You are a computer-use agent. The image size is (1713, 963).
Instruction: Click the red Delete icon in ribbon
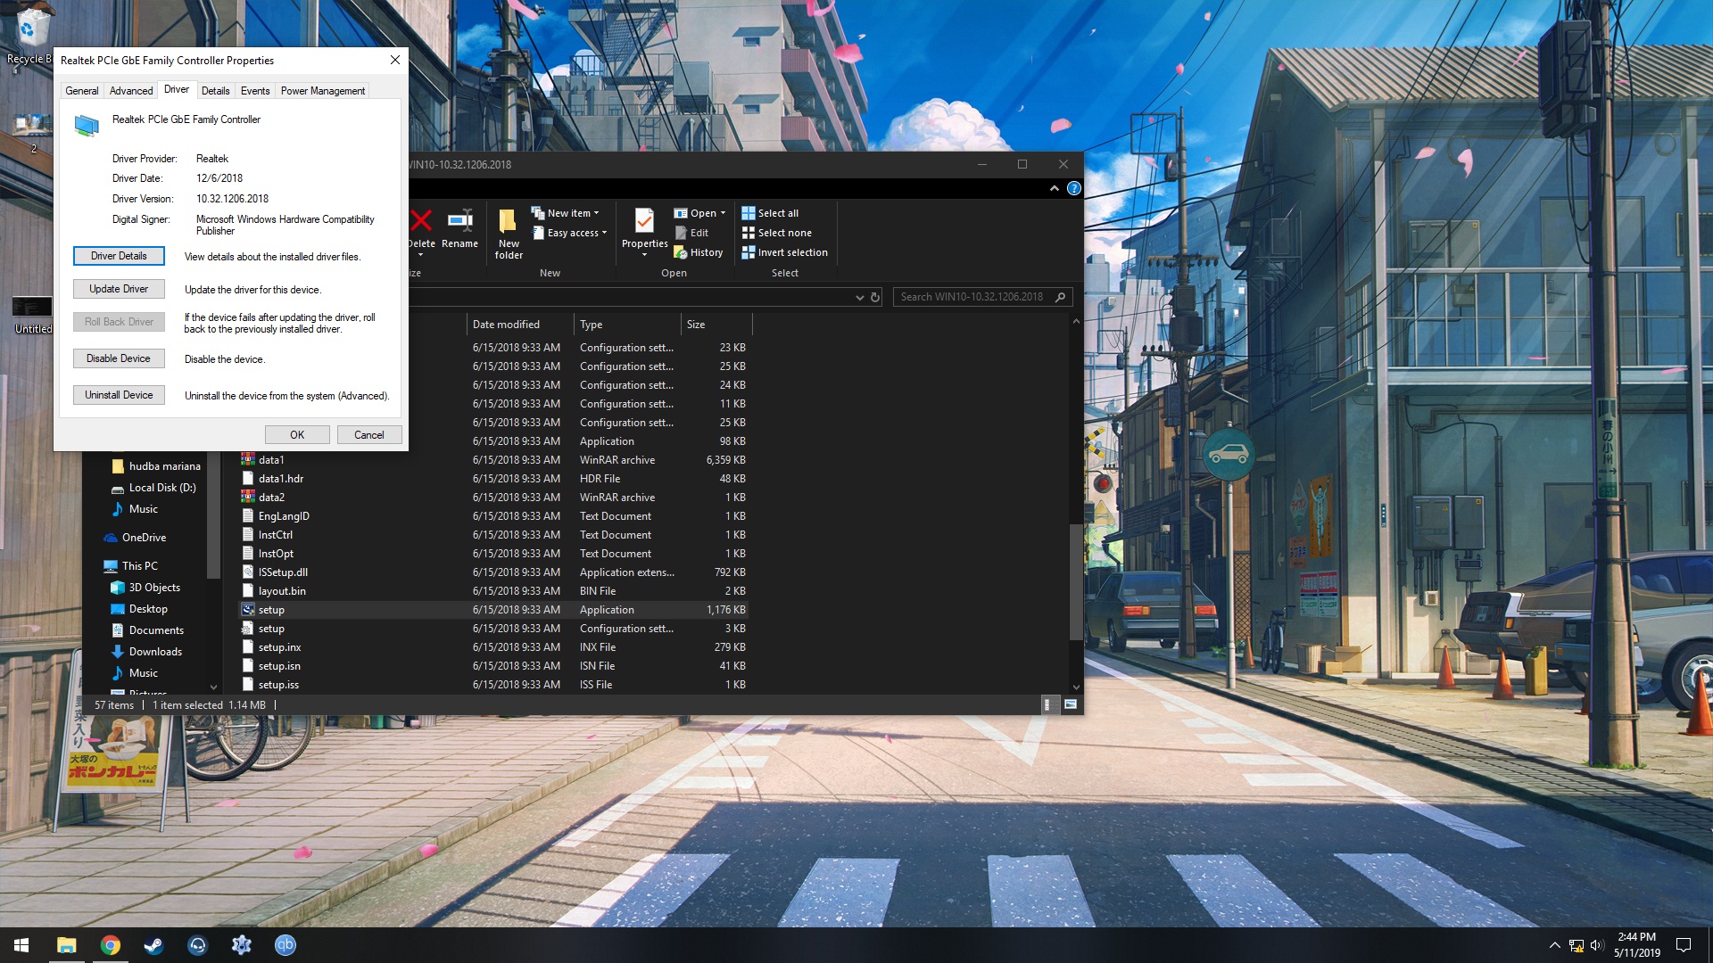pyautogui.click(x=421, y=221)
